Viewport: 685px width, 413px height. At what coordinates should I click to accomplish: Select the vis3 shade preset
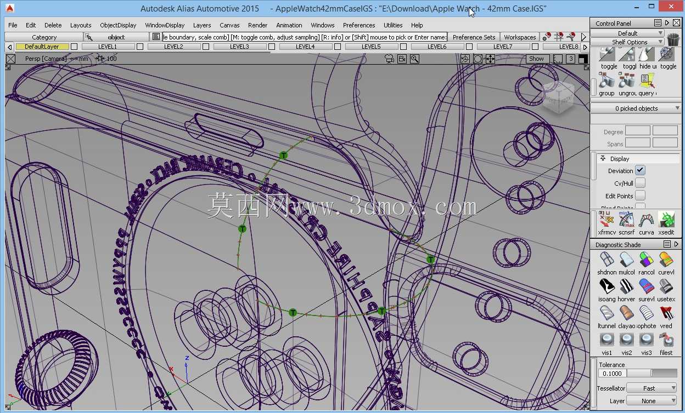click(x=647, y=340)
